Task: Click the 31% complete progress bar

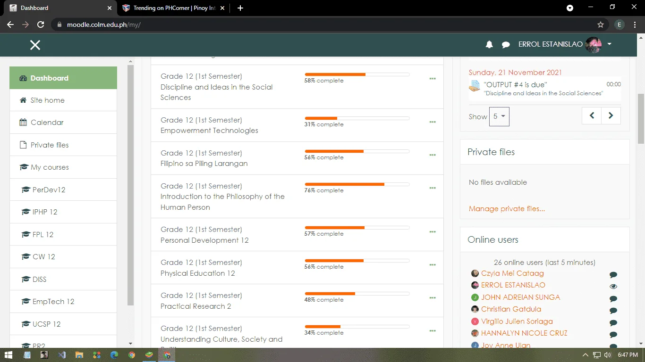Action: click(x=357, y=118)
